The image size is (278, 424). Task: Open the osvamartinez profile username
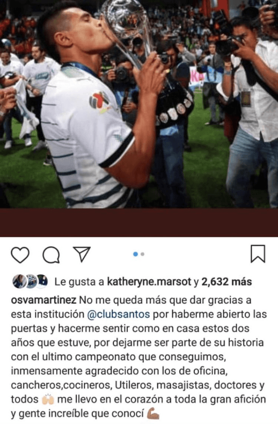[x=44, y=300]
